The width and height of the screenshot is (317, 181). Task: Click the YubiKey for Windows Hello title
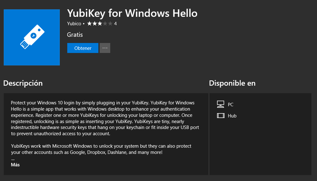tap(132, 13)
